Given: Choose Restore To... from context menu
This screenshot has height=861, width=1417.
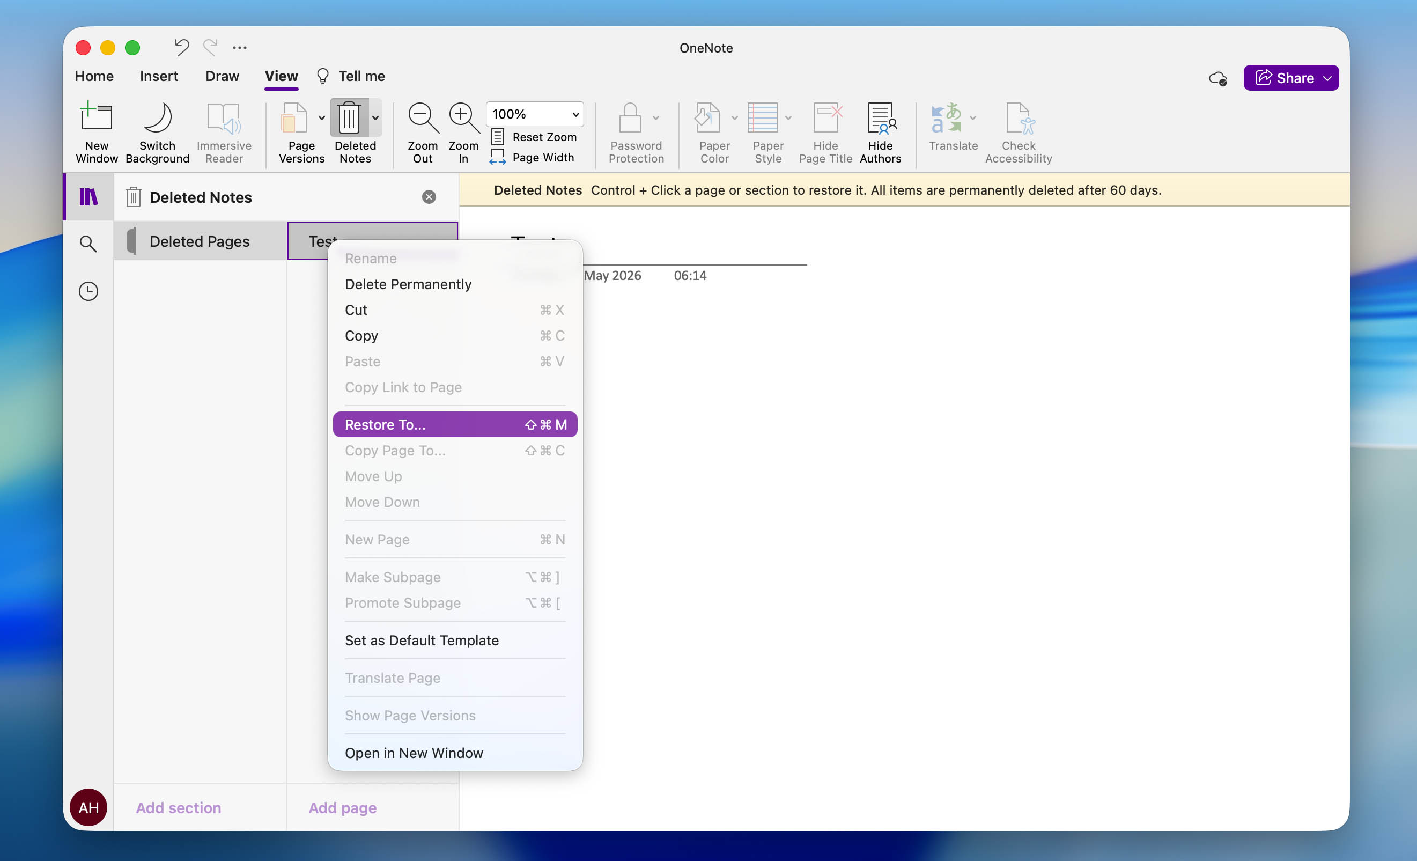Looking at the screenshot, I should tap(455, 424).
